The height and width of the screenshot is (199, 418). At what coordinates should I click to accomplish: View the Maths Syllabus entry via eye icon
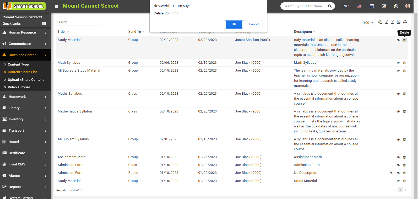[398, 94]
